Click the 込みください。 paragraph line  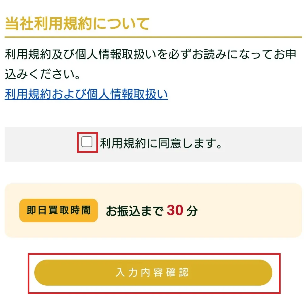coord(43,74)
